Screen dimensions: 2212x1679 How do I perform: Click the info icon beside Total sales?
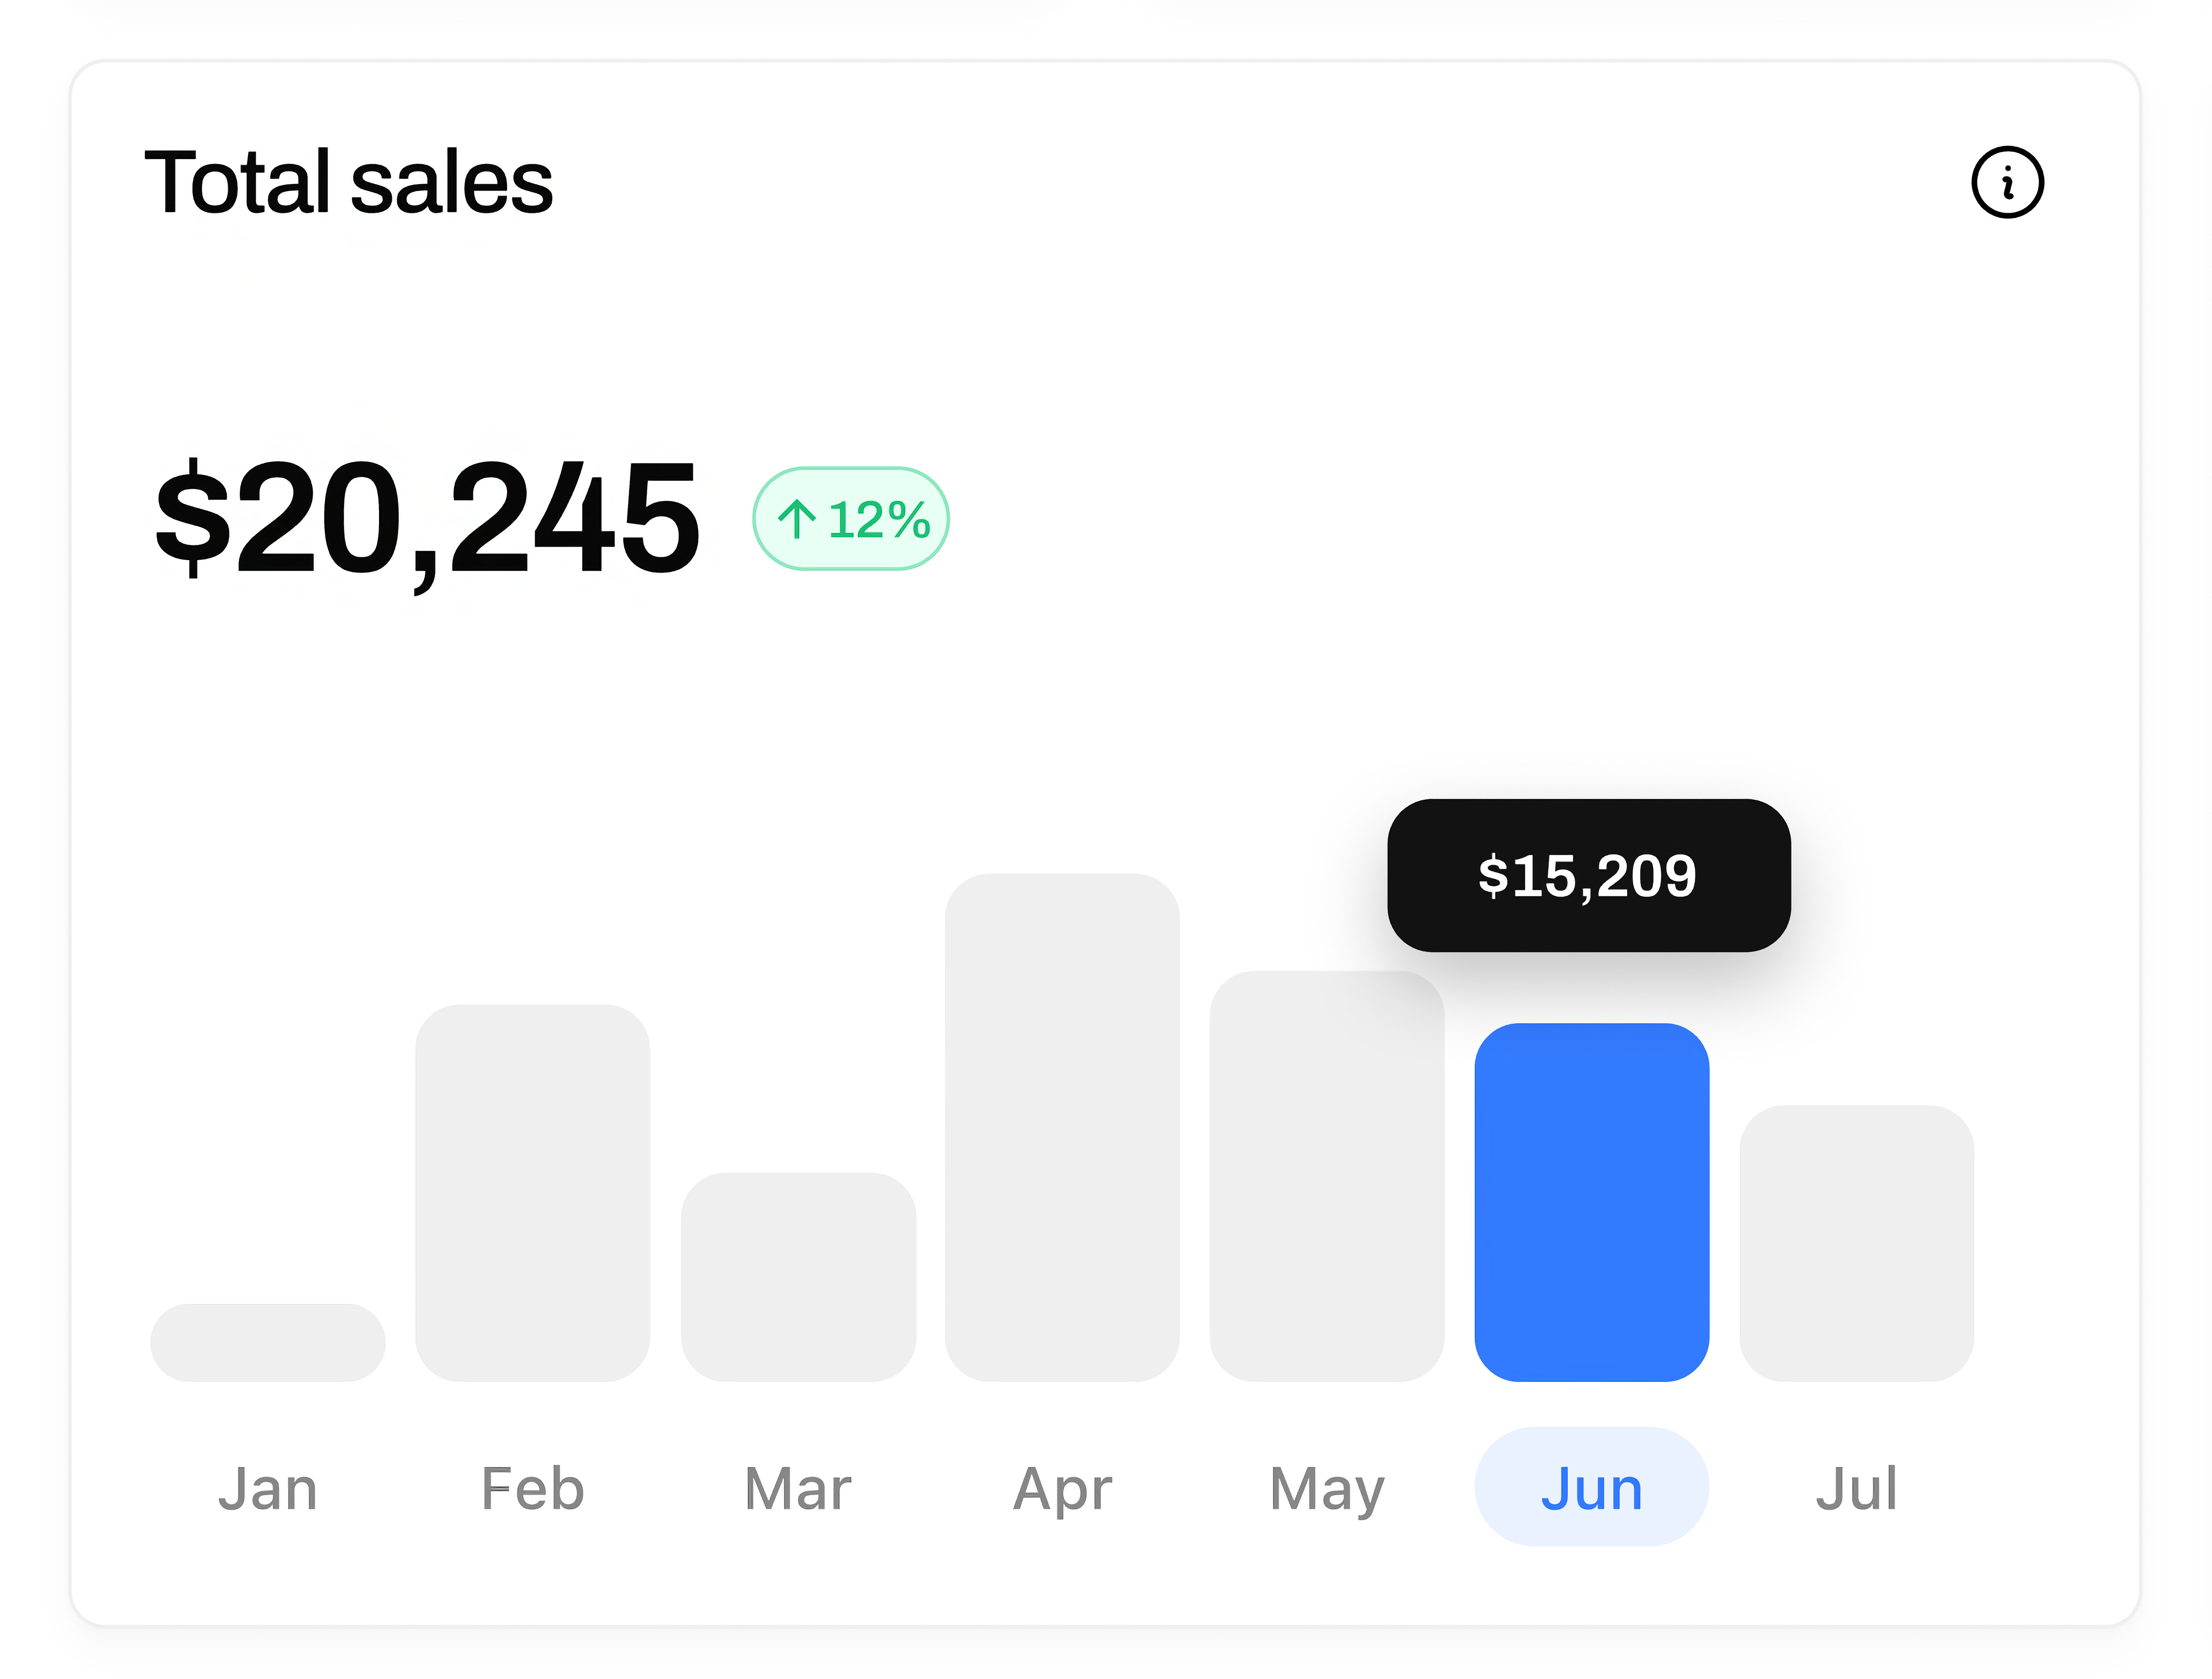pos(2009,182)
